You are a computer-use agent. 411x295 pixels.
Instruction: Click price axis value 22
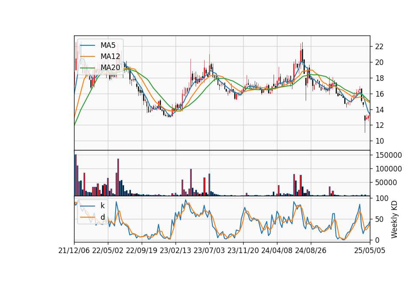379,47
